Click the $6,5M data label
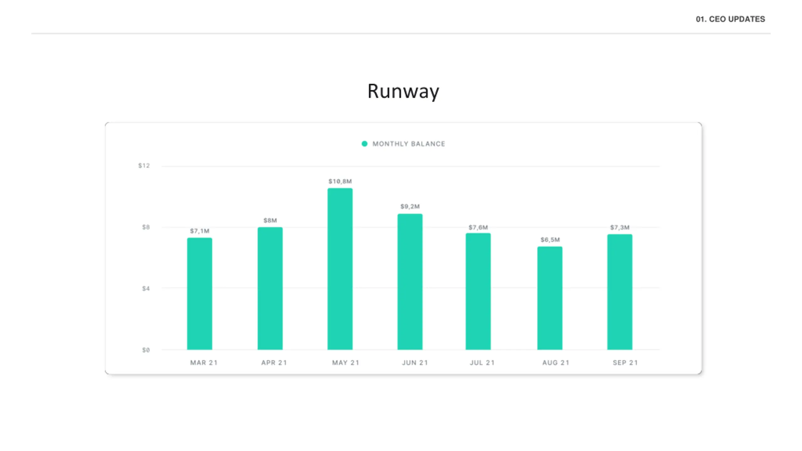Image resolution: width=802 pixels, height=451 pixels. (550, 240)
